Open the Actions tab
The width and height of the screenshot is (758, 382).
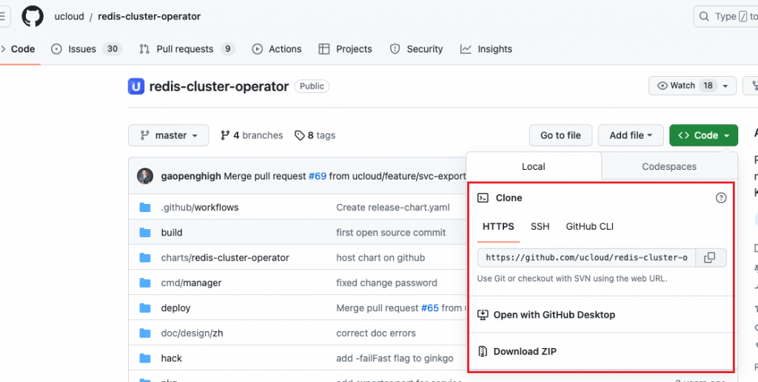[x=277, y=50]
